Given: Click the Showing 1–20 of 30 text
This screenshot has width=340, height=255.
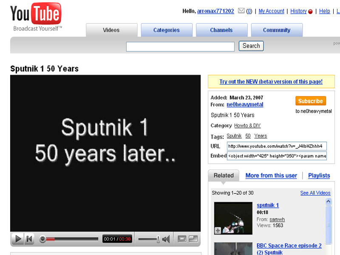Looking at the screenshot, I should pos(232,193).
